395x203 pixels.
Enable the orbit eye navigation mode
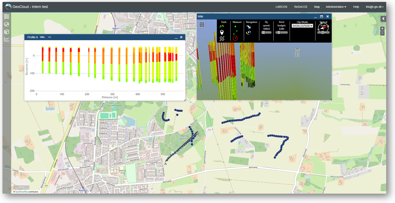[x=249, y=33]
